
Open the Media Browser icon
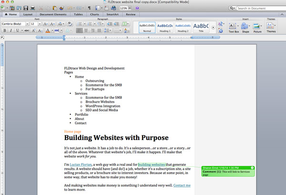click(113, 8)
